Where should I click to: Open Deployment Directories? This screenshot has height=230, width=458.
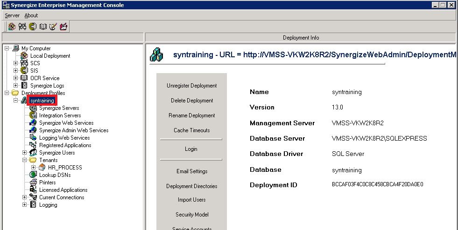click(x=191, y=186)
